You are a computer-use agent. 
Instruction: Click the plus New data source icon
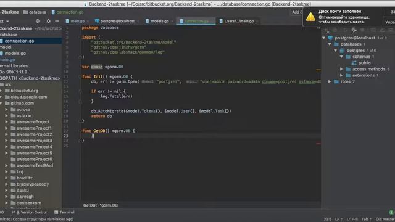(x=326, y=30)
